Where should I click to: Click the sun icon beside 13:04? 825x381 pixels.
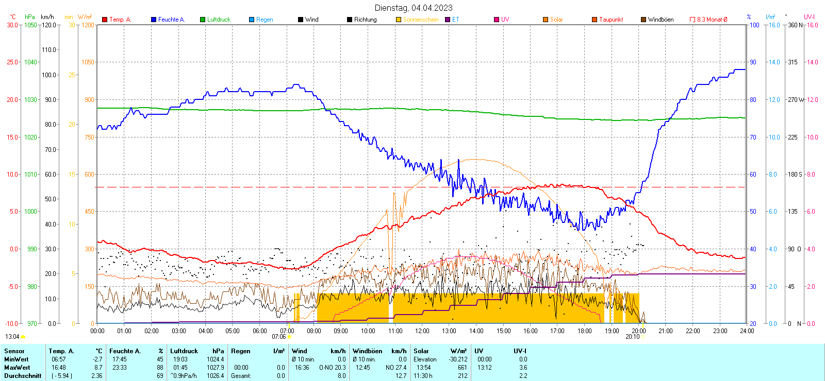point(23,337)
